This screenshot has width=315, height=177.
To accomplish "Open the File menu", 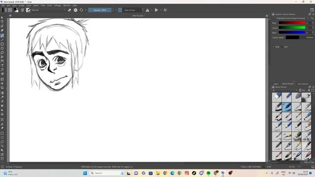I will click(x=3, y=5).
